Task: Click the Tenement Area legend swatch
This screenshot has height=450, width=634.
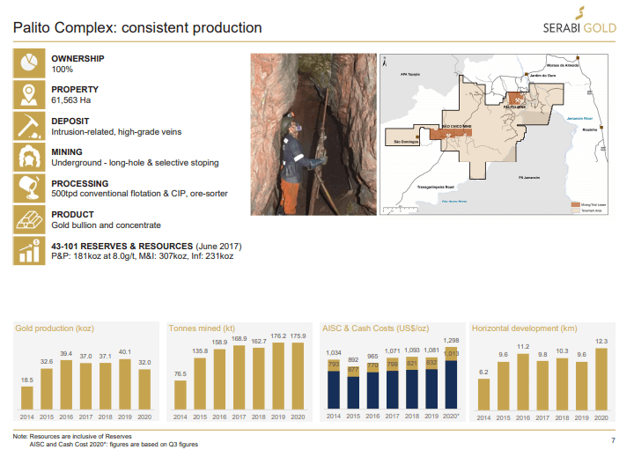Action: 575,210
